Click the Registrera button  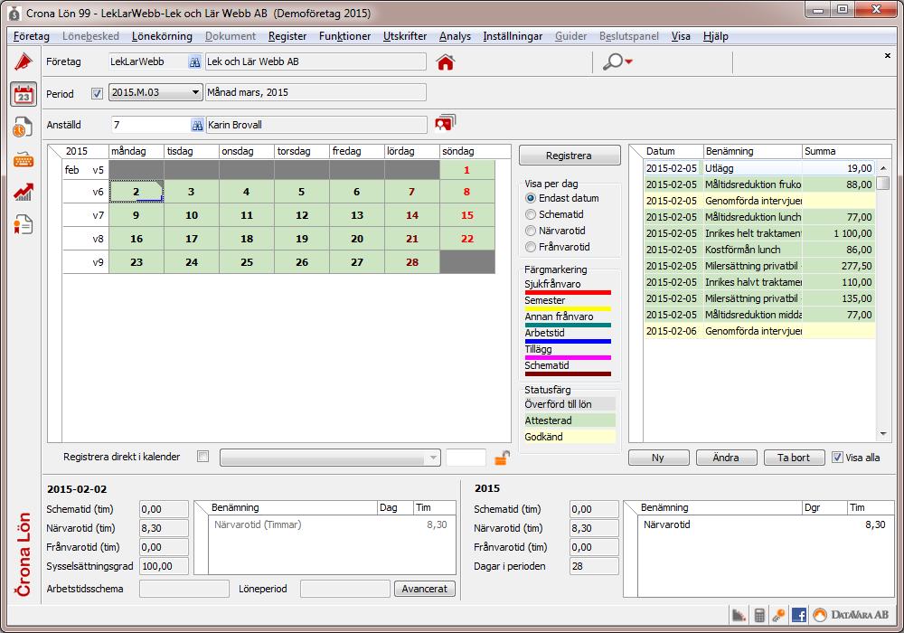tap(569, 156)
